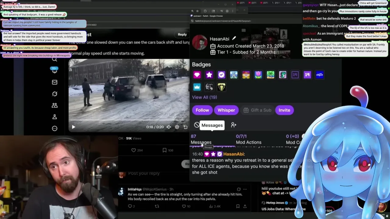Bookmark the InVaHqs comment

tap(238, 206)
